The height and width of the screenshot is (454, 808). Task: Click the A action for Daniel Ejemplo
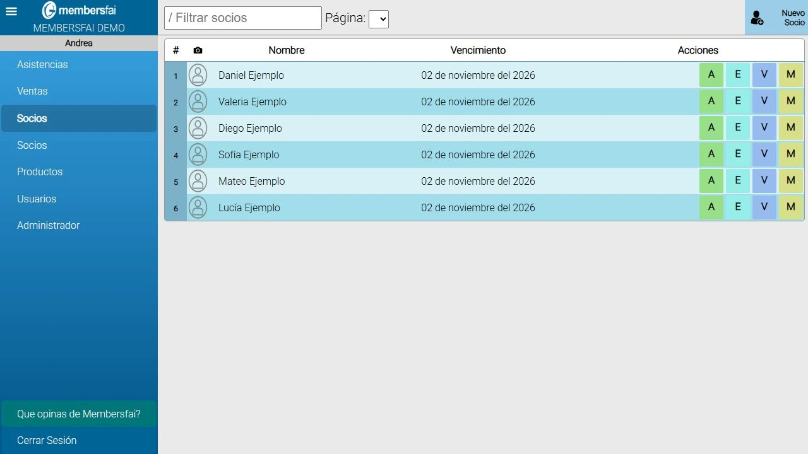tap(711, 75)
